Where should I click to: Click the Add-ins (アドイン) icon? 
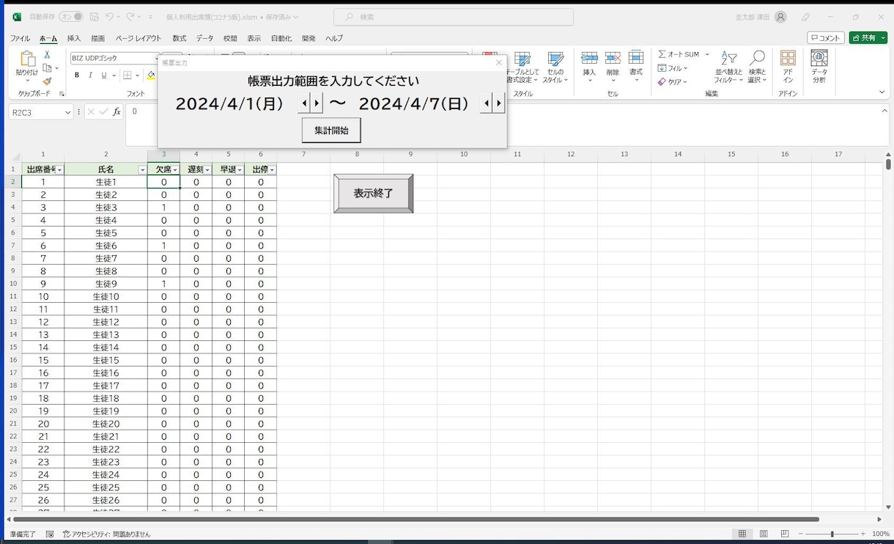point(788,59)
